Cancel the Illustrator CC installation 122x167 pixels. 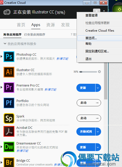coord(99,72)
